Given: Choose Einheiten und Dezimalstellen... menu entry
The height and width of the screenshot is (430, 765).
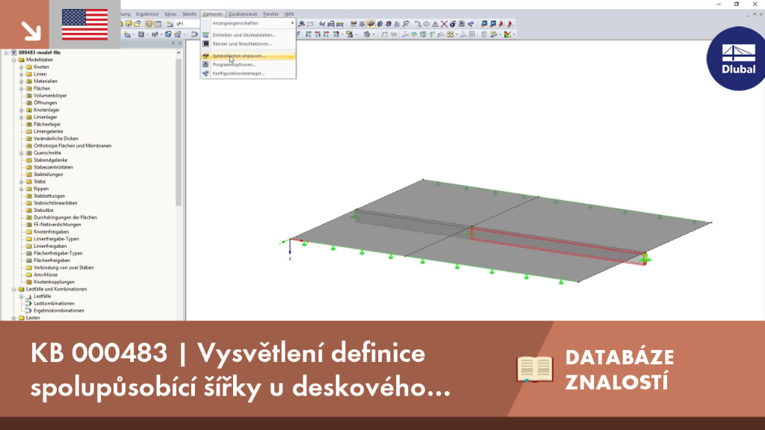Looking at the screenshot, I should [248, 35].
